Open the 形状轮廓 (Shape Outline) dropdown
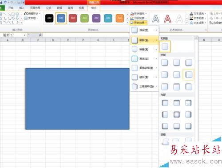Viewport: 222px width, 168px height. point(139,18)
